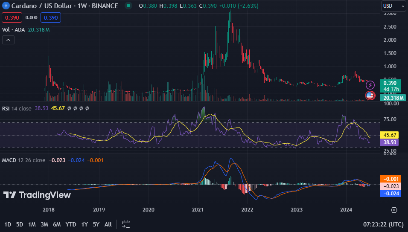The width and height of the screenshot is (408, 232).
Task: Select the 5D time range
Action: (20, 224)
